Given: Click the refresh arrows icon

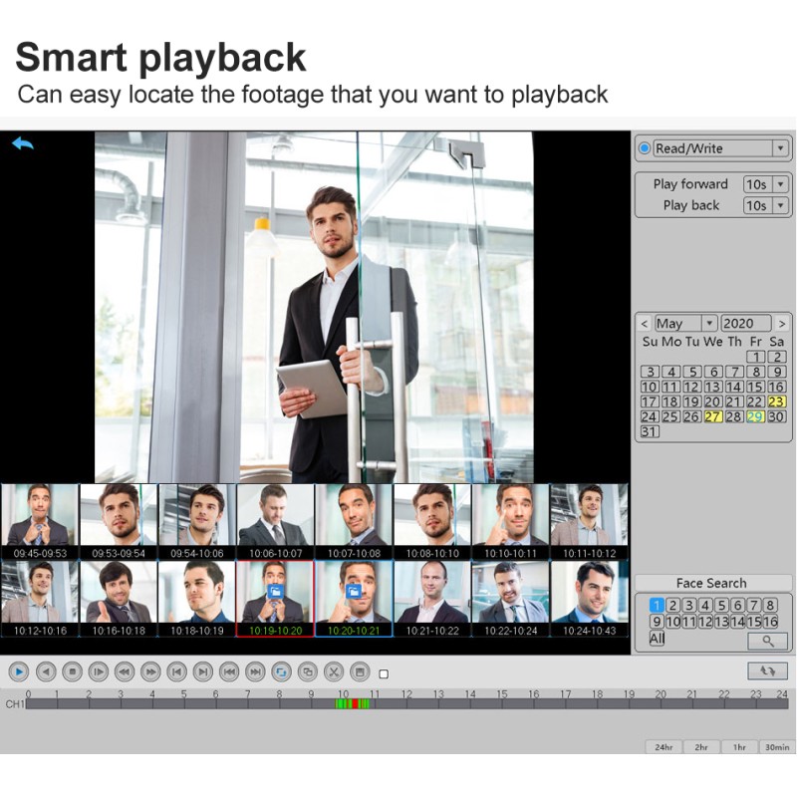Looking at the screenshot, I should click(x=767, y=671).
